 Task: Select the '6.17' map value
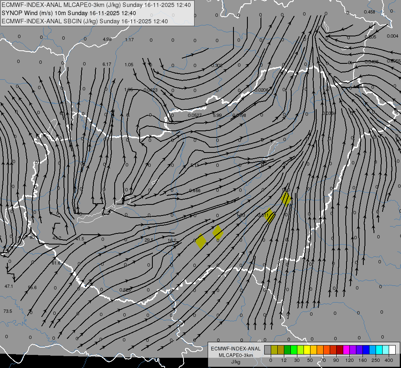click(106, 64)
